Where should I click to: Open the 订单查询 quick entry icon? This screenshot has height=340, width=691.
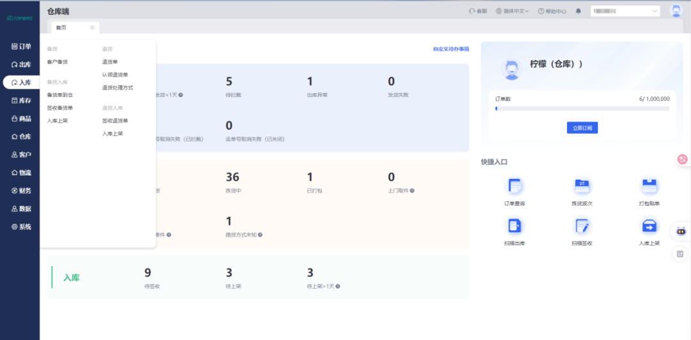point(514,187)
